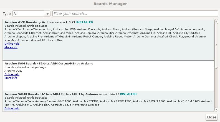Open More info for Arduino SAM Boards
Screen dimensions: 220x122
[11, 78]
